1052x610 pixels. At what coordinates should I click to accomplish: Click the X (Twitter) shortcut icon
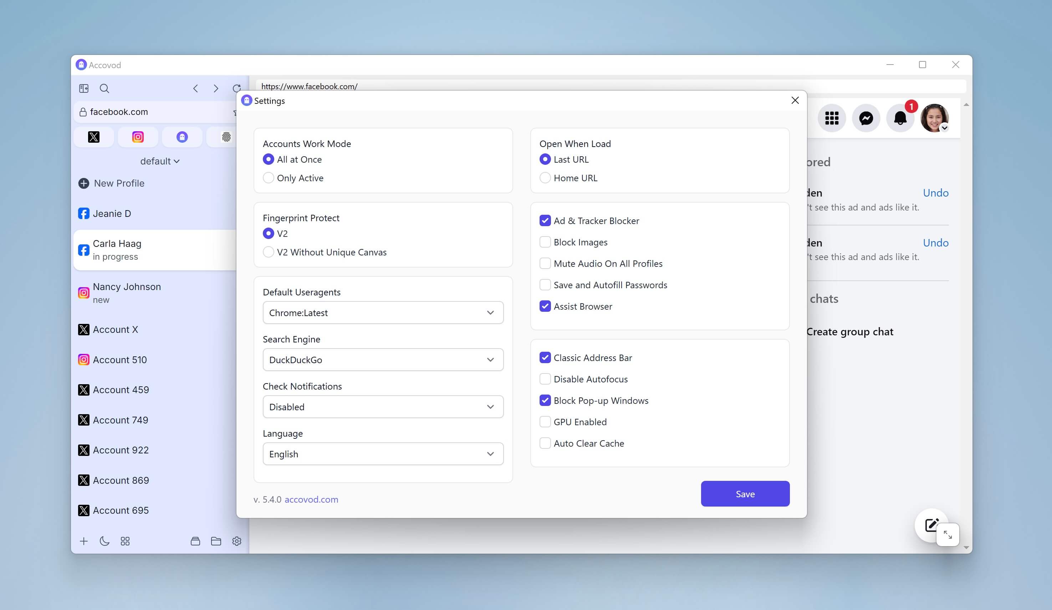(93, 137)
